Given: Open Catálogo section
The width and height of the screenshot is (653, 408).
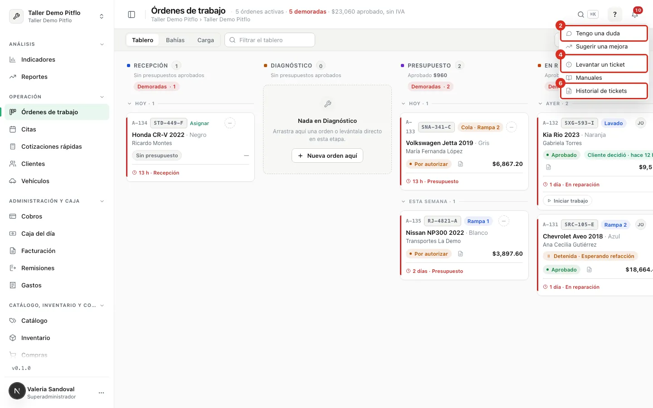Looking at the screenshot, I should (57, 321).
